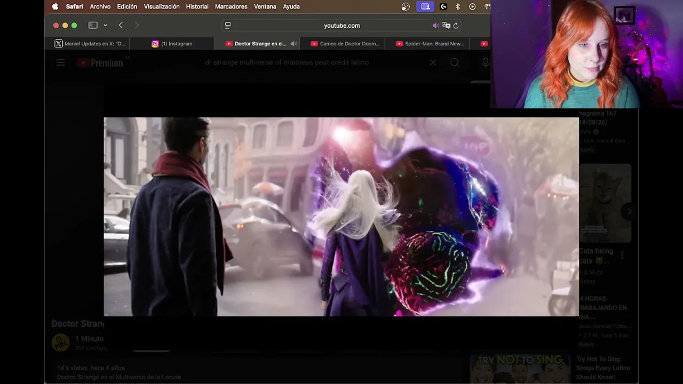Open the 4 HORAS TRABAJANDO EN UNA video
The width and height of the screenshot is (683, 384).
pos(603,308)
